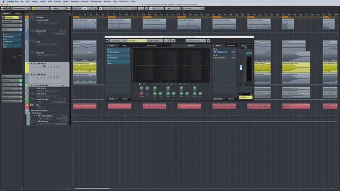
Task: Open the Routing tab at bottom of channel settings
Action: pyautogui.click(x=125, y=99)
